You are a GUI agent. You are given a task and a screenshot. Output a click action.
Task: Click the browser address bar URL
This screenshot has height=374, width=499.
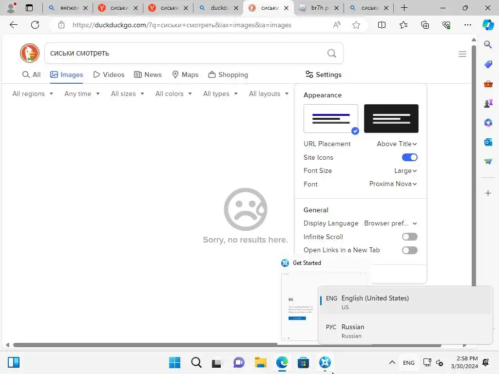pos(182,25)
